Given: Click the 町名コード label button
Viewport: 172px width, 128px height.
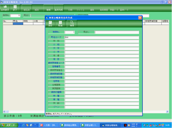Looking at the screenshot, I should 56,37.
